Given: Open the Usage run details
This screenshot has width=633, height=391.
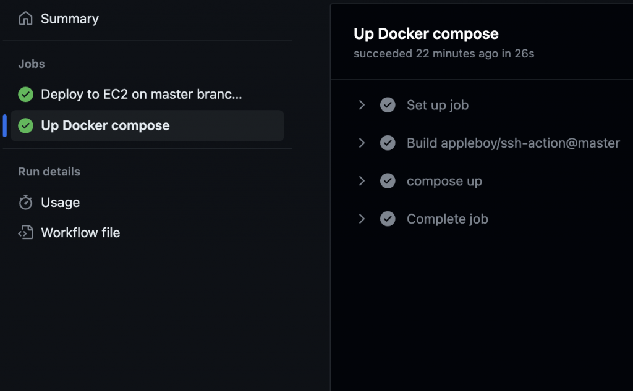Looking at the screenshot, I should click(60, 203).
